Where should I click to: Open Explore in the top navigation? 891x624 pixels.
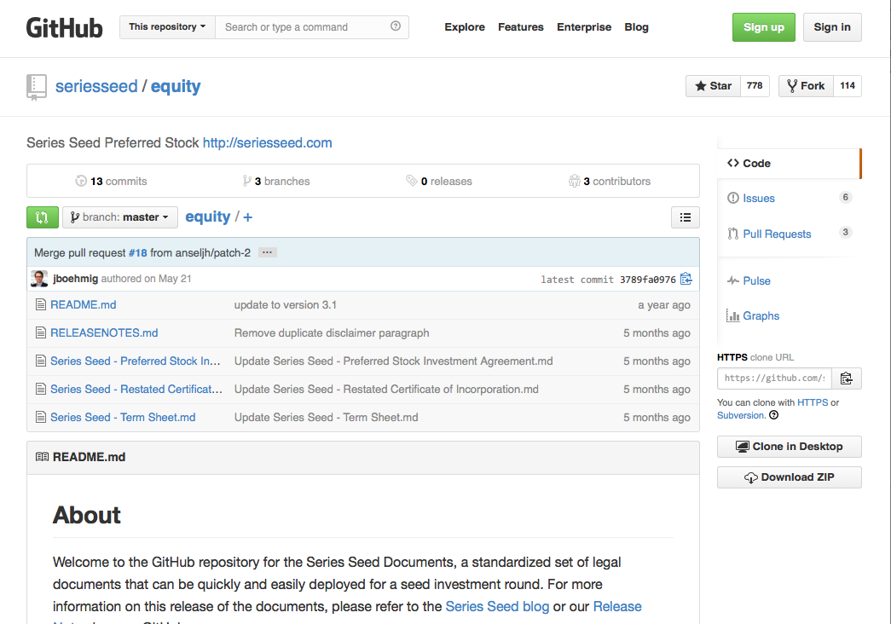pos(464,27)
